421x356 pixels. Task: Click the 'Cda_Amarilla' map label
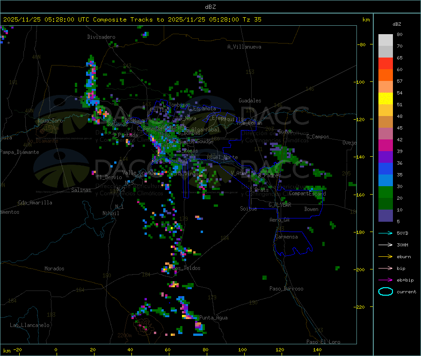35,203
